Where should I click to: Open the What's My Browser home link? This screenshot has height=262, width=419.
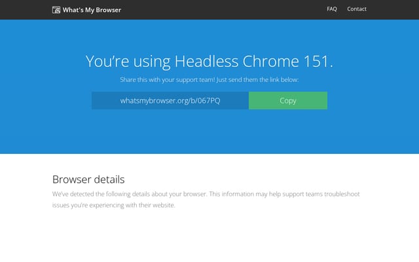[86, 10]
